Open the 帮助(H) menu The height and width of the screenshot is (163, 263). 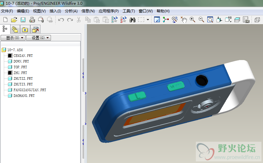pos(163,11)
